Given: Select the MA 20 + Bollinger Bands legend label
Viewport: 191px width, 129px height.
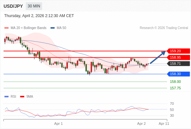Looking at the screenshot, I should coord(28,28).
